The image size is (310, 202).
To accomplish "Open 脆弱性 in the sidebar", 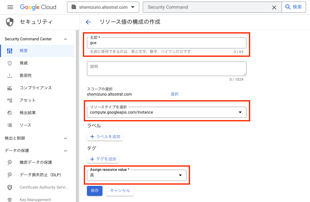I will (x=37, y=76).
